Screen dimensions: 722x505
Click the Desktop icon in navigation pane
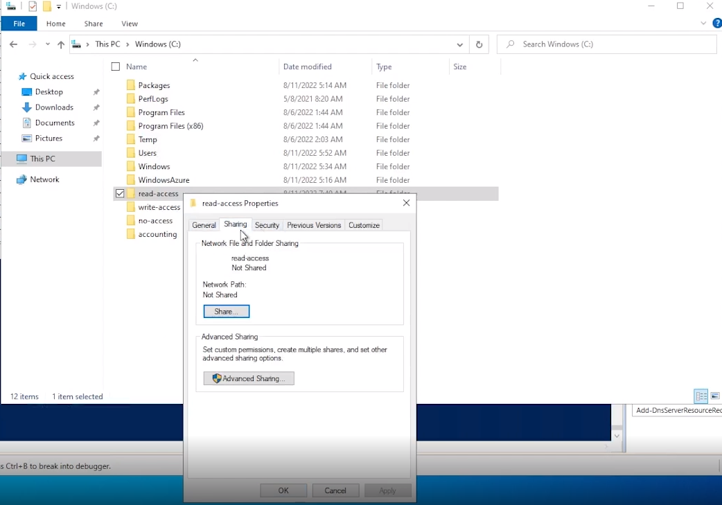click(x=27, y=92)
